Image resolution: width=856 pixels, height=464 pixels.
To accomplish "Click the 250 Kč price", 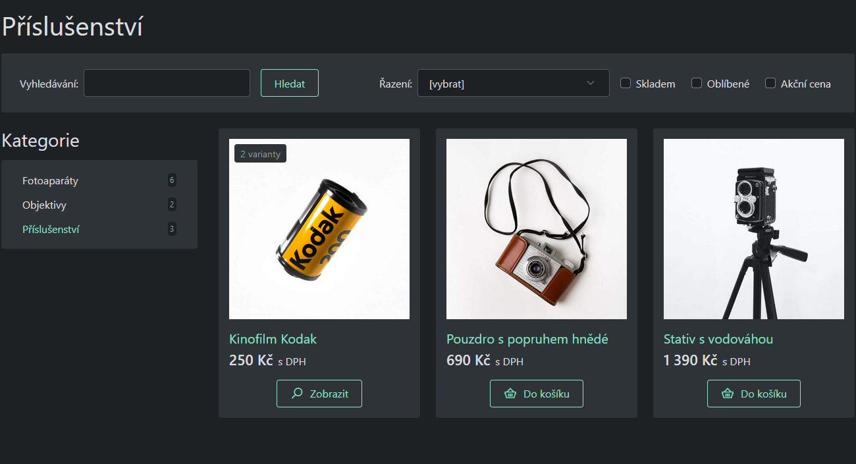I will [x=251, y=360].
